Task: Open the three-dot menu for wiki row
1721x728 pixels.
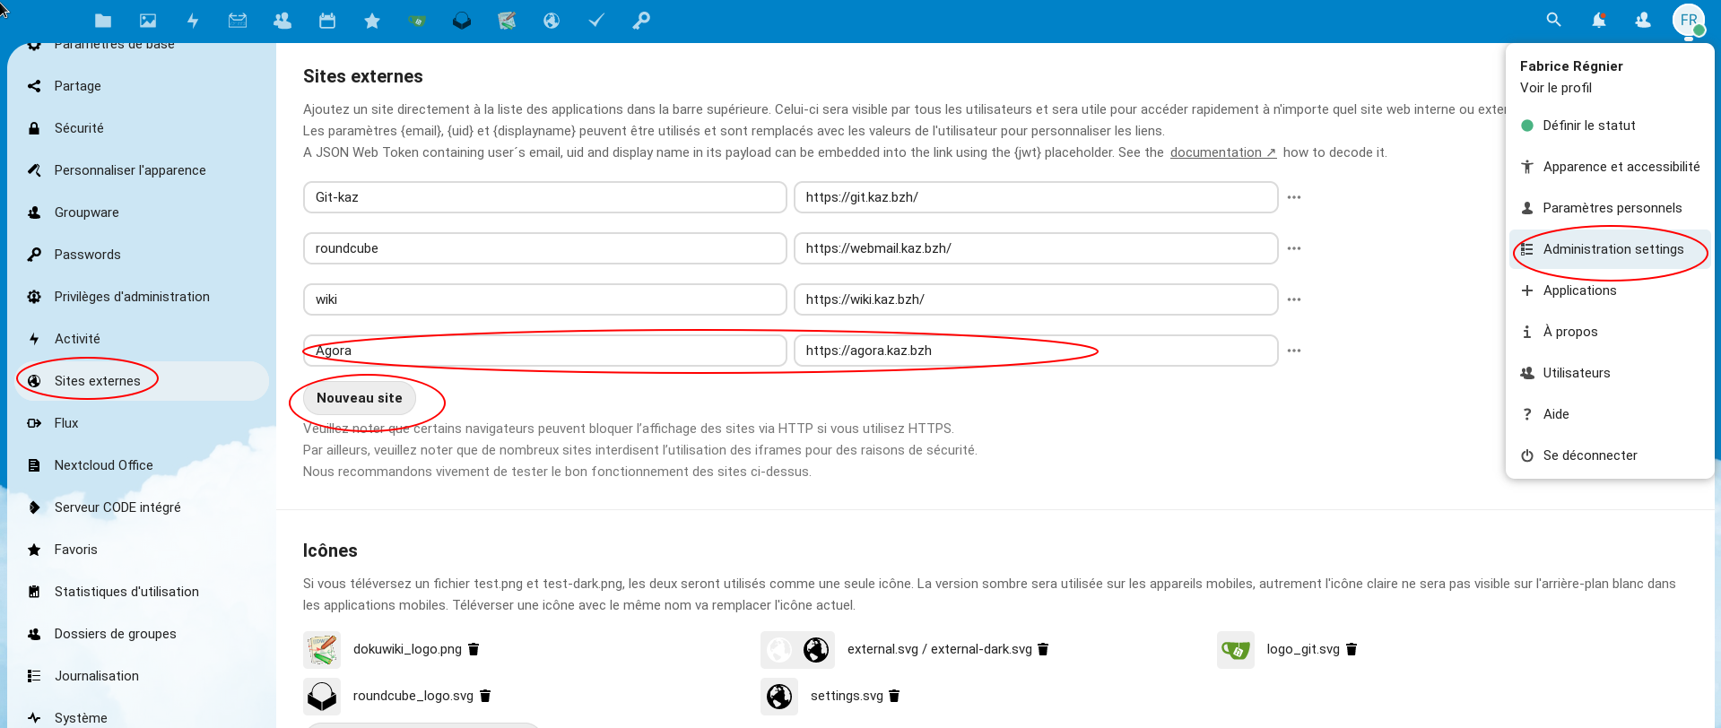Action: click(1294, 299)
